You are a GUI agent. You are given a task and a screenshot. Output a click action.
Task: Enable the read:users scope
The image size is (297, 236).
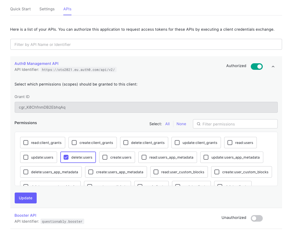coord(230,143)
